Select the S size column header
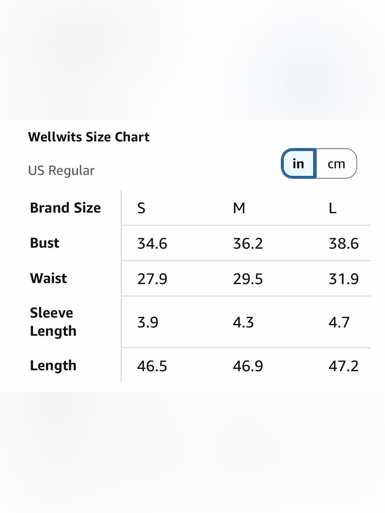 click(141, 208)
